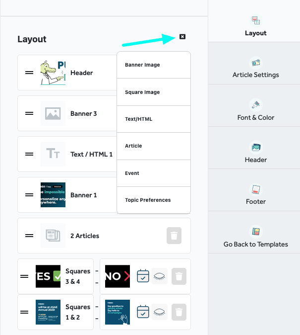This screenshot has height=335, width=300.
Task: Click drag handle beside Banner 3
Action: pos(29,113)
